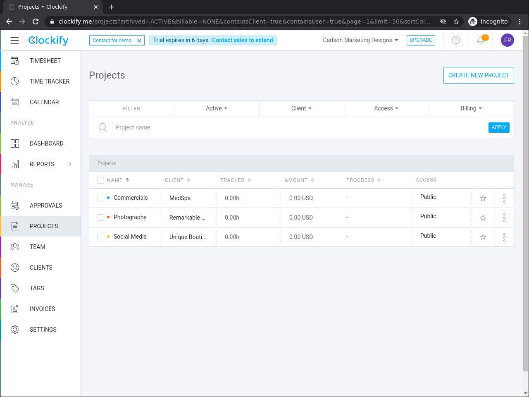Image resolution: width=529 pixels, height=397 pixels.
Task: Favorite the Commercials project with star
Action: [x=483, y=198]
